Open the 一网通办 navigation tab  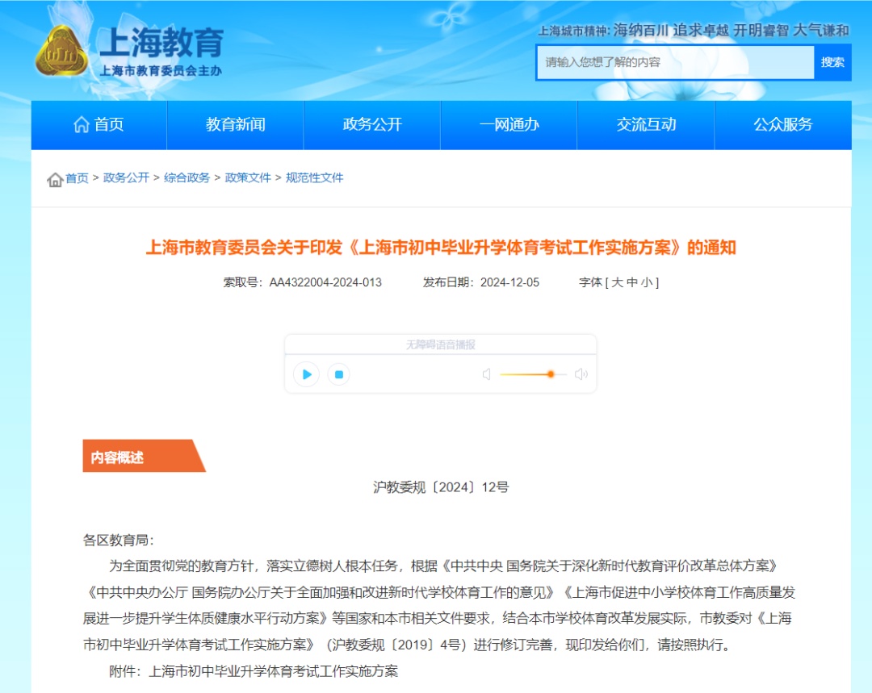click(x=509, y=125)
